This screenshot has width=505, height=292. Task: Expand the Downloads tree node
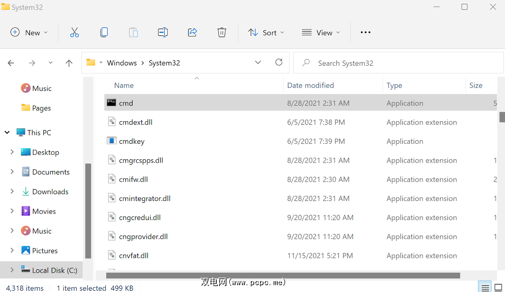point(12,191)
